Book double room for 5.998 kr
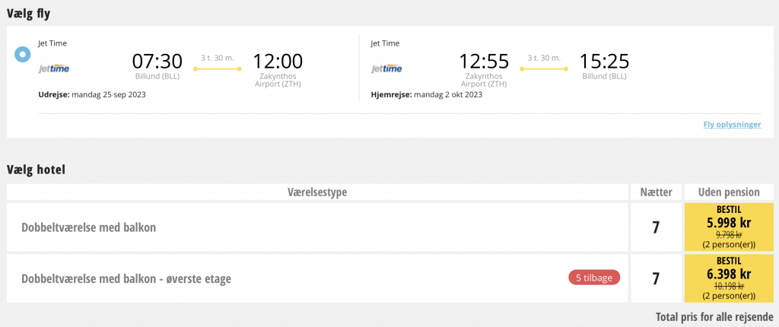 point(729,227)
